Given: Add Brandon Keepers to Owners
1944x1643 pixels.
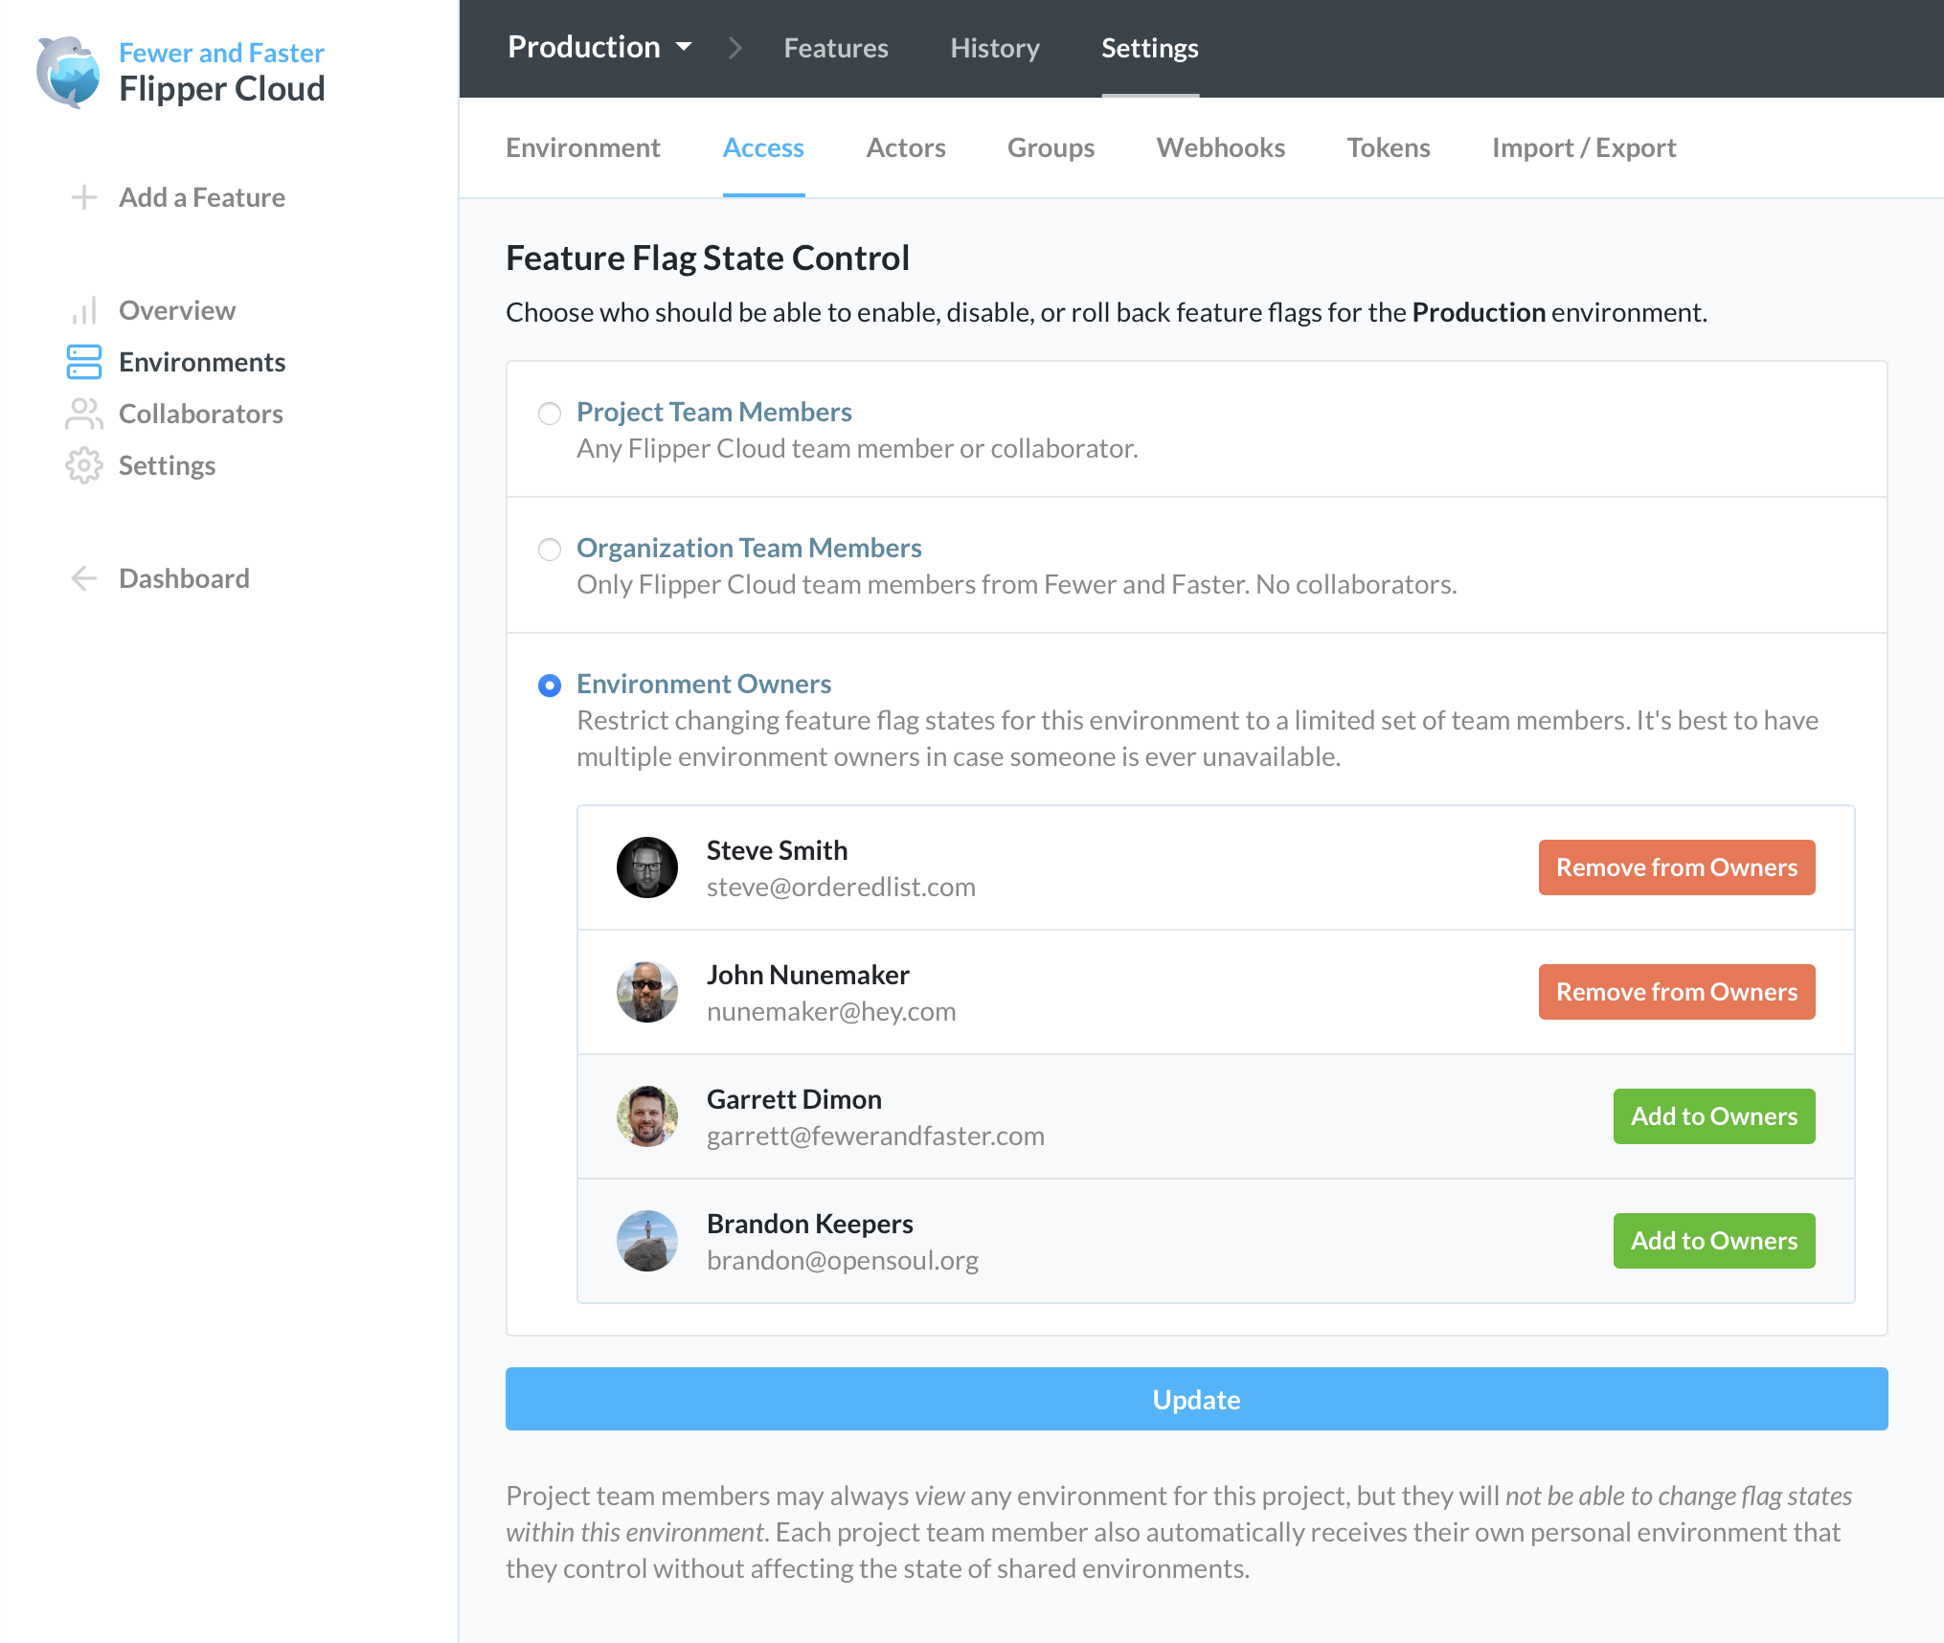Looking at the screenshot, I should click(1713, 1240).
